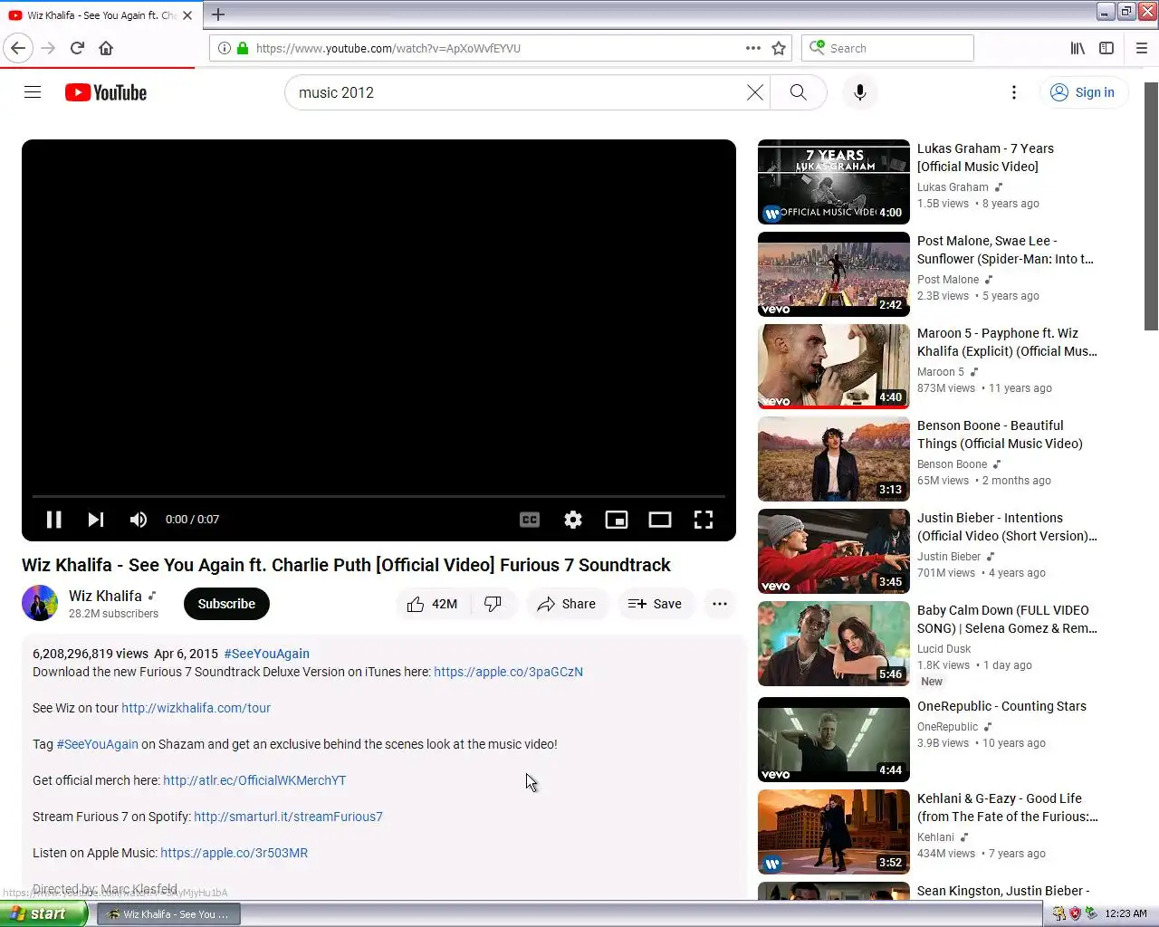Image resolution: width=1159 pixels, height=927 pixels.
Task: Open the OfficialWKMerchYT merch link
Action: 254,780
